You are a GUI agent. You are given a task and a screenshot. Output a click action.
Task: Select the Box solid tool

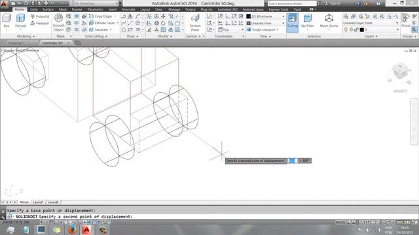[x=7, y=21]
